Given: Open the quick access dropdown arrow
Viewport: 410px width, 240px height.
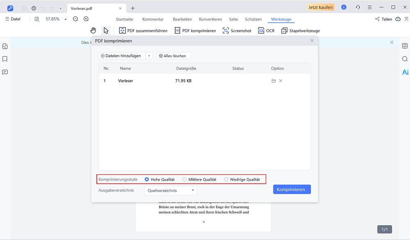Looking at the screenshot, I should coord(60,8).
